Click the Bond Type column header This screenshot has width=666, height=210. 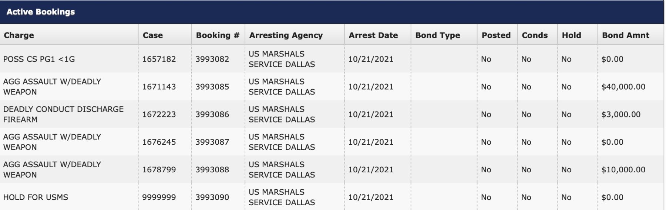(x=437, y=35)
